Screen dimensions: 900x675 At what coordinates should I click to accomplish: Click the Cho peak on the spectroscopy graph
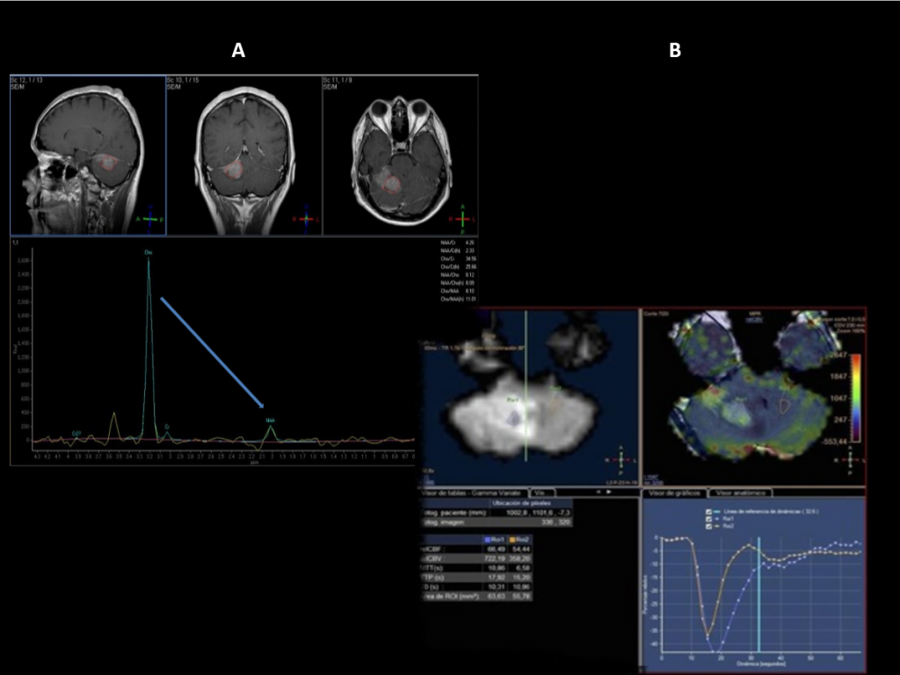[149, 264]
